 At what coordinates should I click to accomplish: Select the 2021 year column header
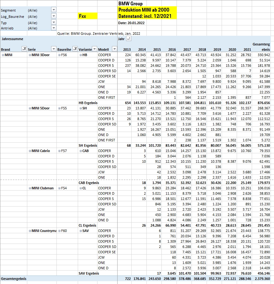point(247,50)
